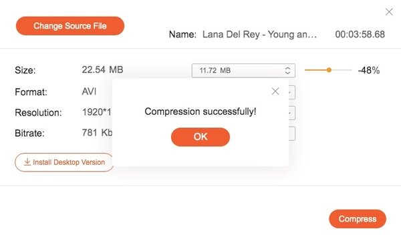Click the orange compression slider handle
Viewport: 401px width, 243px height.
[x=329, y=70]
